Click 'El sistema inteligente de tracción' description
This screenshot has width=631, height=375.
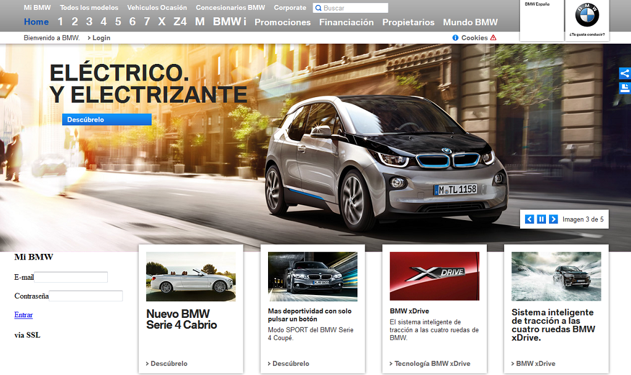pos(434,330)
